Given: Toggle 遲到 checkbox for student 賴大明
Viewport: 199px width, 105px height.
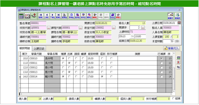Looking at the screenshot, I should [x=102, y=76].
